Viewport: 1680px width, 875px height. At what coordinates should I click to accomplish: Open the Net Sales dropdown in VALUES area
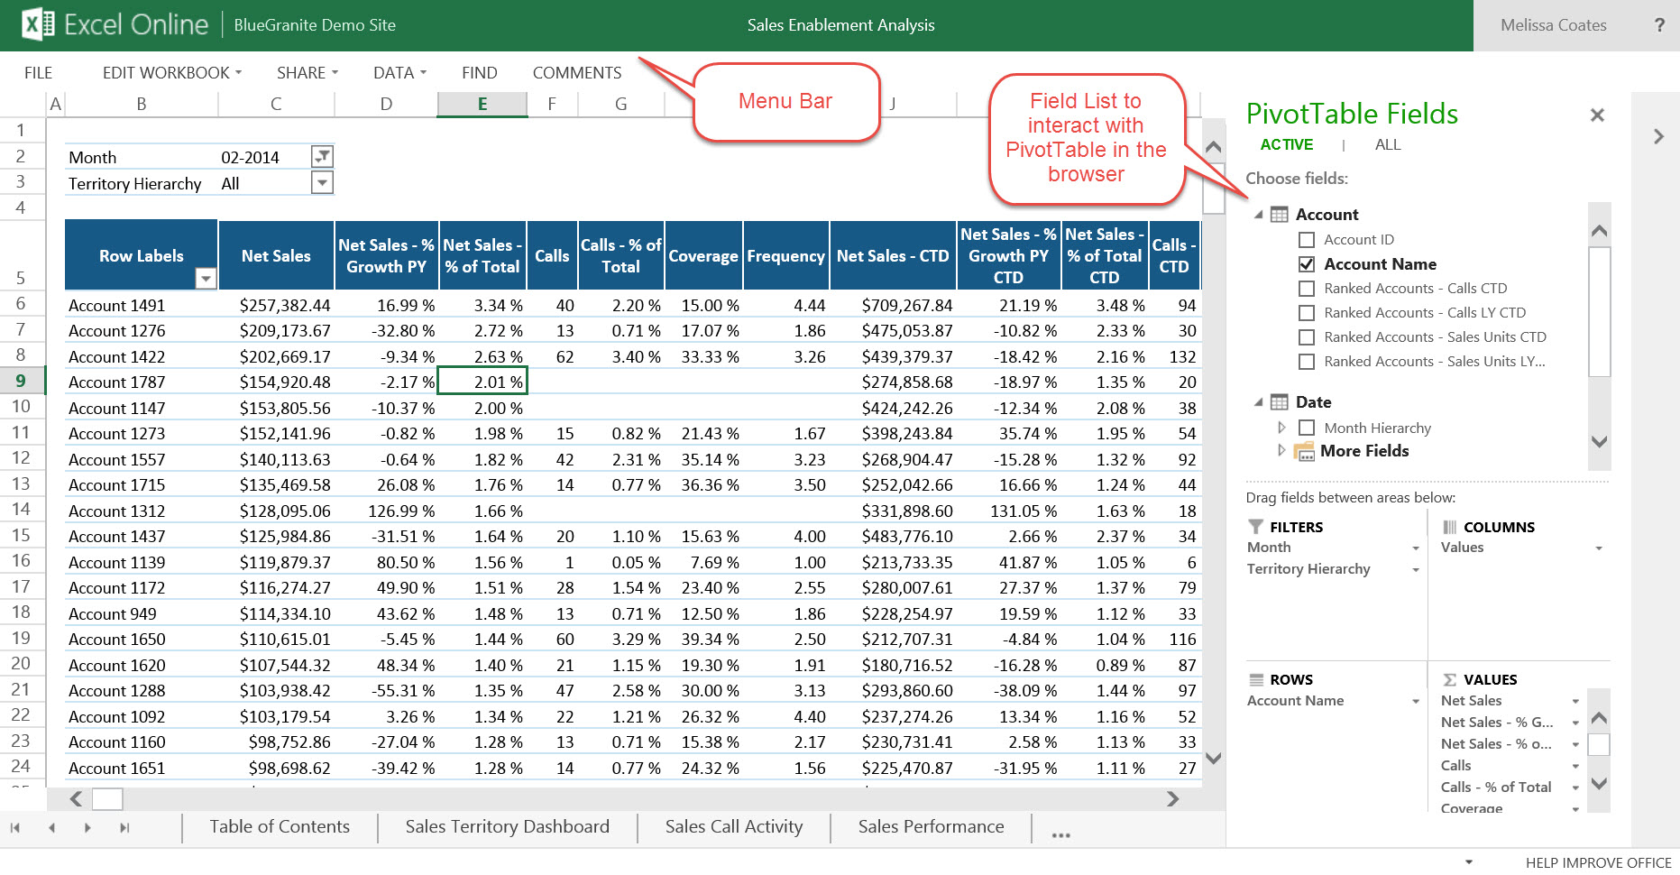(x=1575, y=700)
